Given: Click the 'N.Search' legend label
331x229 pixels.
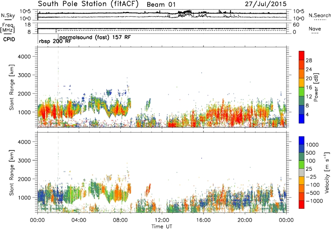Looking at the screenshot, I should pos(319,15).
